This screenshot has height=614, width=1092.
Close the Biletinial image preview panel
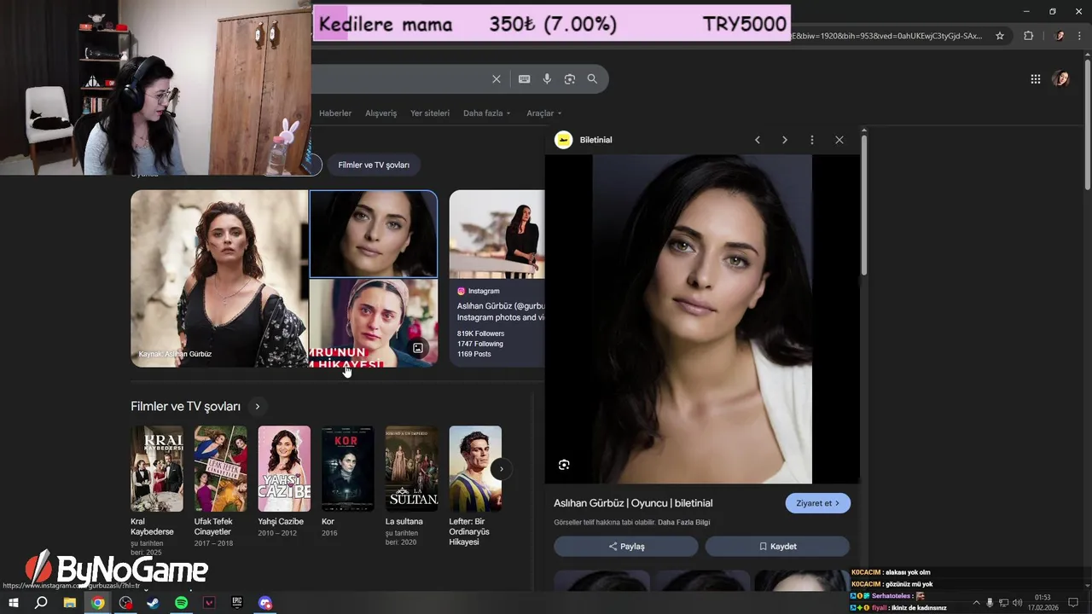point(839,140)
